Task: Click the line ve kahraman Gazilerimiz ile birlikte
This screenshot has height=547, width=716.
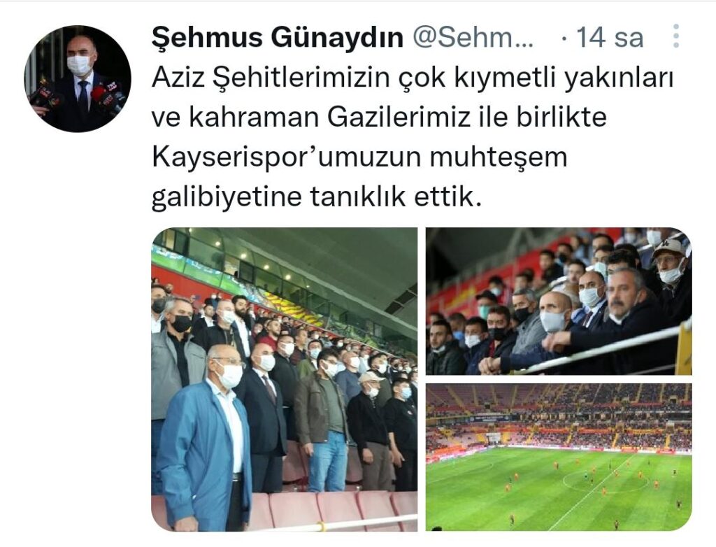Action: pos(379,118)
